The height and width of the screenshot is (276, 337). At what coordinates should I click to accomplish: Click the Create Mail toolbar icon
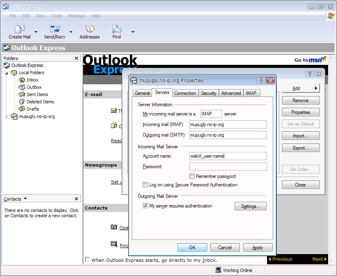pos(20,30)
